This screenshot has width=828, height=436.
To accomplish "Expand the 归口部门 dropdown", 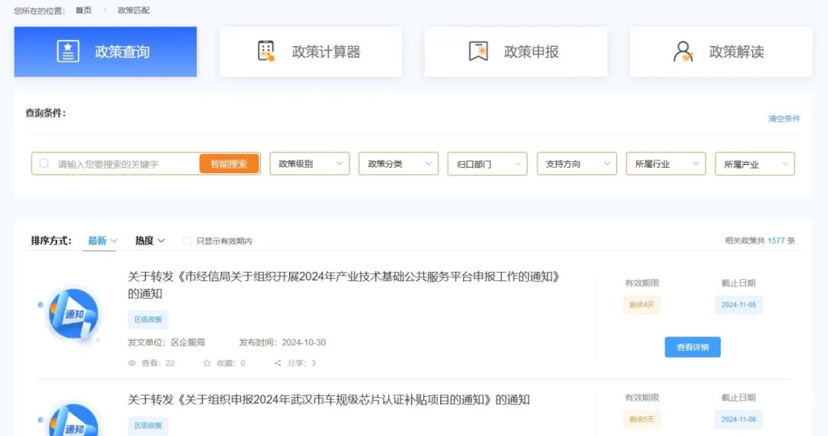I will pos(488,164).
